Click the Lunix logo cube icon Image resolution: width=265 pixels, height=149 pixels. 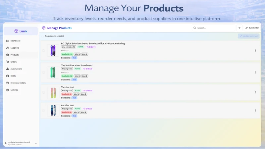click(x=16, y=31)
